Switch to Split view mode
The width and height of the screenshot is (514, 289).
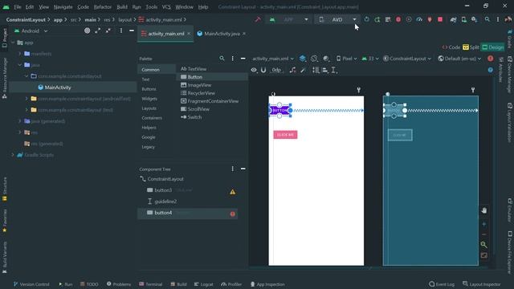[471, 47]
